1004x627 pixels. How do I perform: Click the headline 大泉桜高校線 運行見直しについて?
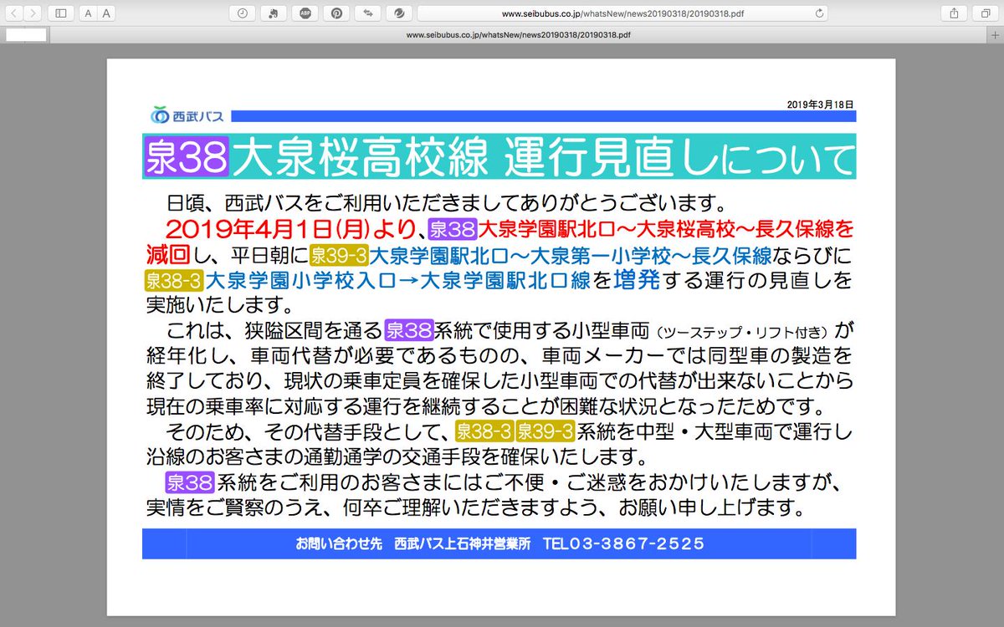544,157
